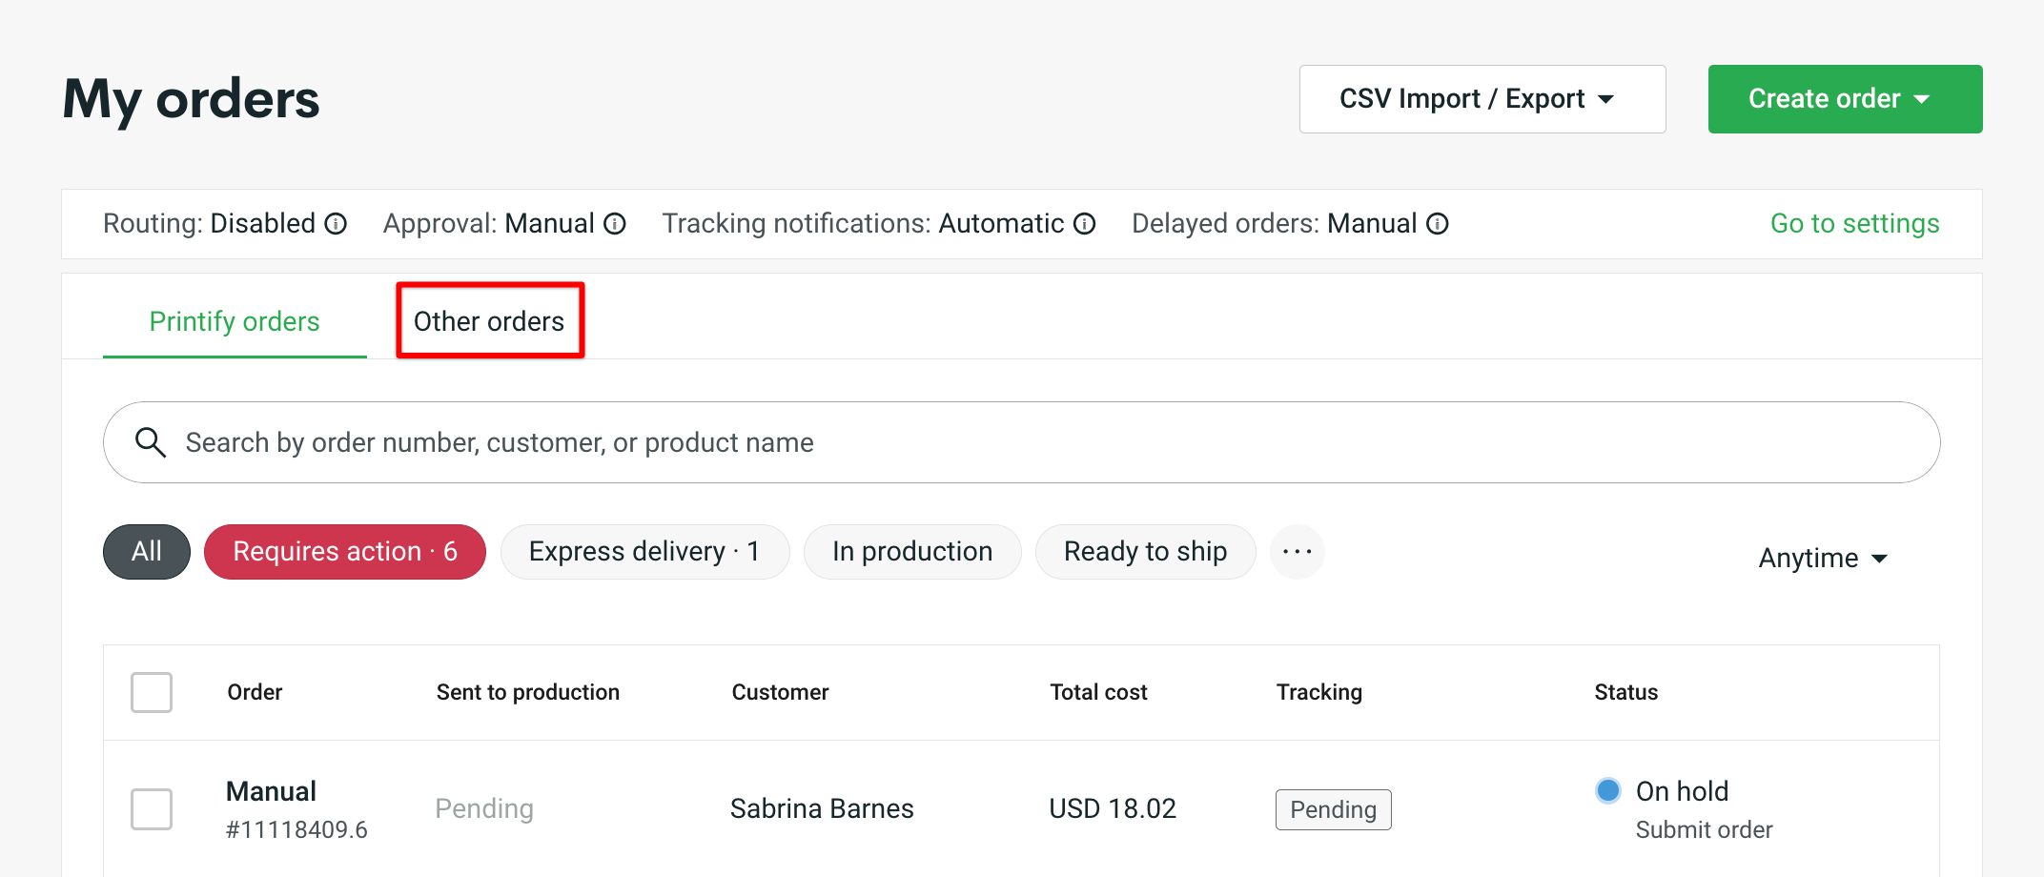Apply the Requires action filter
The height and width of the screenshot is (877, 2044).
coord(345,551)
